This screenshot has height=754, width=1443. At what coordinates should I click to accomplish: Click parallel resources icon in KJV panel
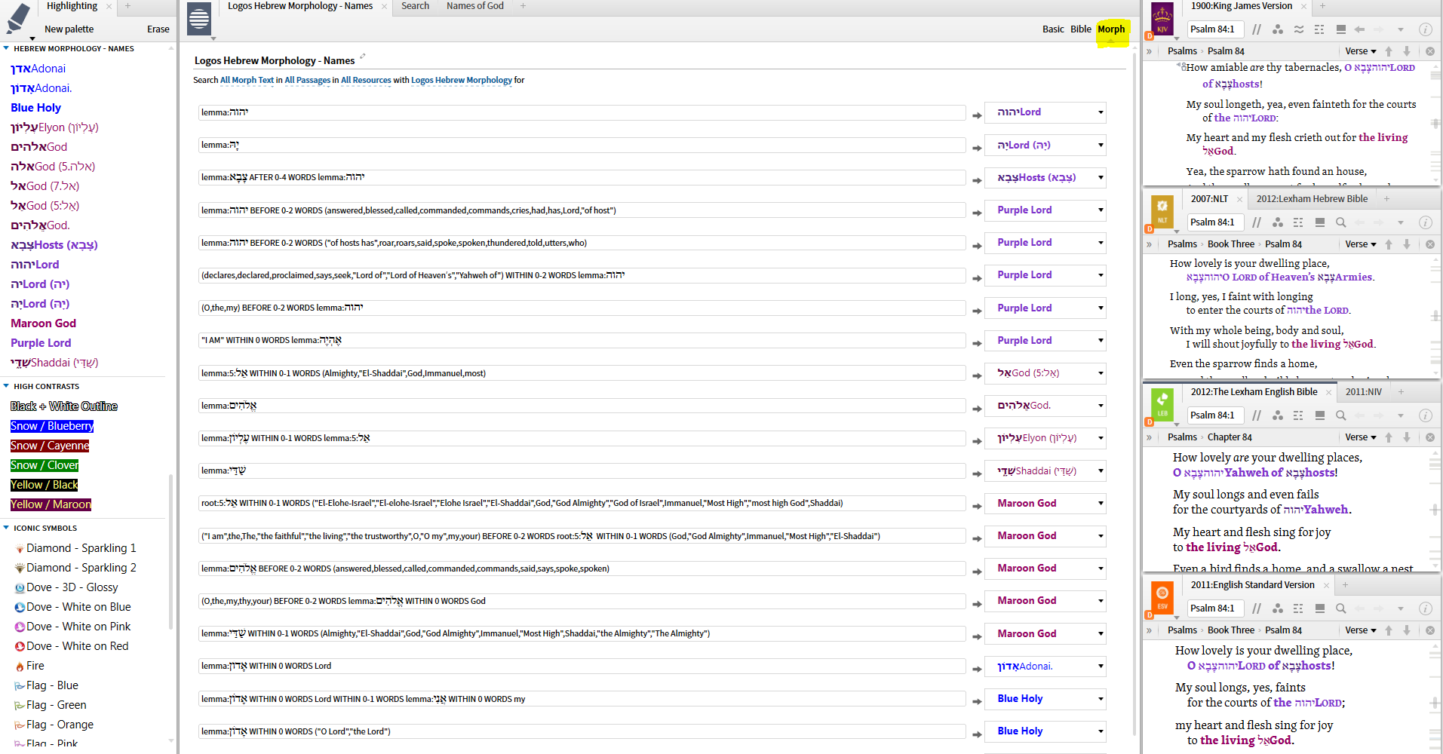click(1257, 29)
